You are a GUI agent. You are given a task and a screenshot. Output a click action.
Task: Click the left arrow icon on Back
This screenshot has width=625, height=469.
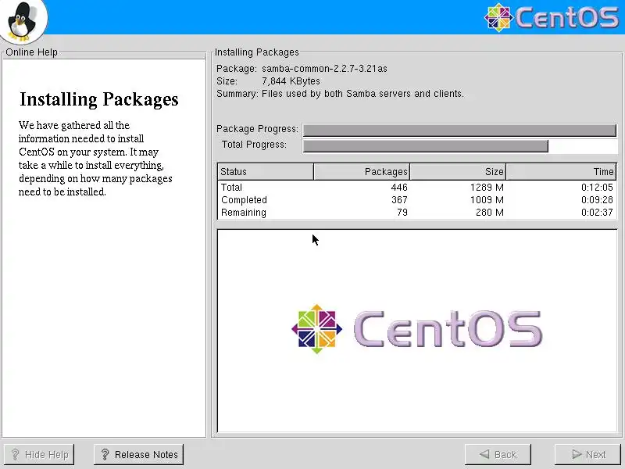pos(484,454)
